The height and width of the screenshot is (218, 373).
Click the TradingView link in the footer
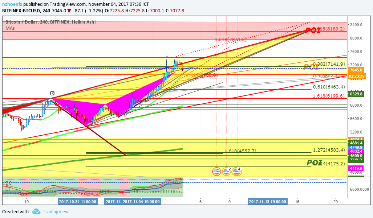[x=56, y=211]
